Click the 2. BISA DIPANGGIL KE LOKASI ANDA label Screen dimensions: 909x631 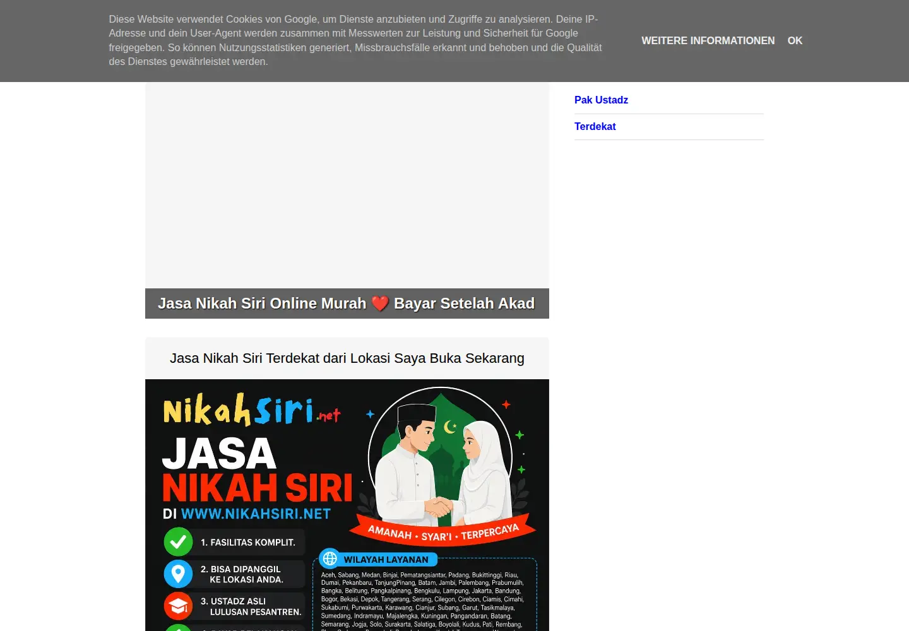[242, 574]
